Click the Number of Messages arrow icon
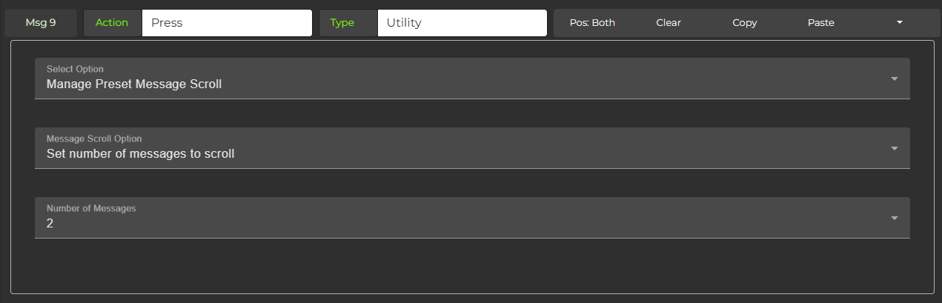The width and height of the screenshot is (942, 303). (894, 218)
